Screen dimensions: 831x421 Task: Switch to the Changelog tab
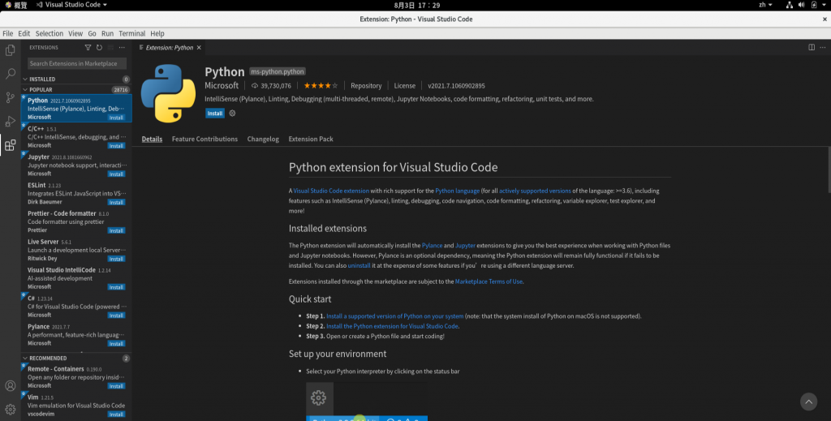(263, 139)
